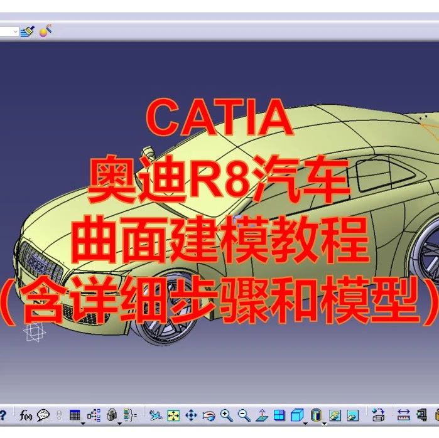Expand the arrow under Design Table icon

[x=83, y=424]
